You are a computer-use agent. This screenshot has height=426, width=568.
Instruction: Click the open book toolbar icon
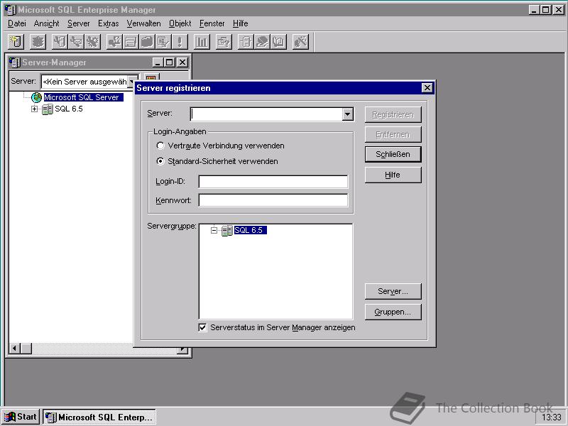[x=278, y=42]
